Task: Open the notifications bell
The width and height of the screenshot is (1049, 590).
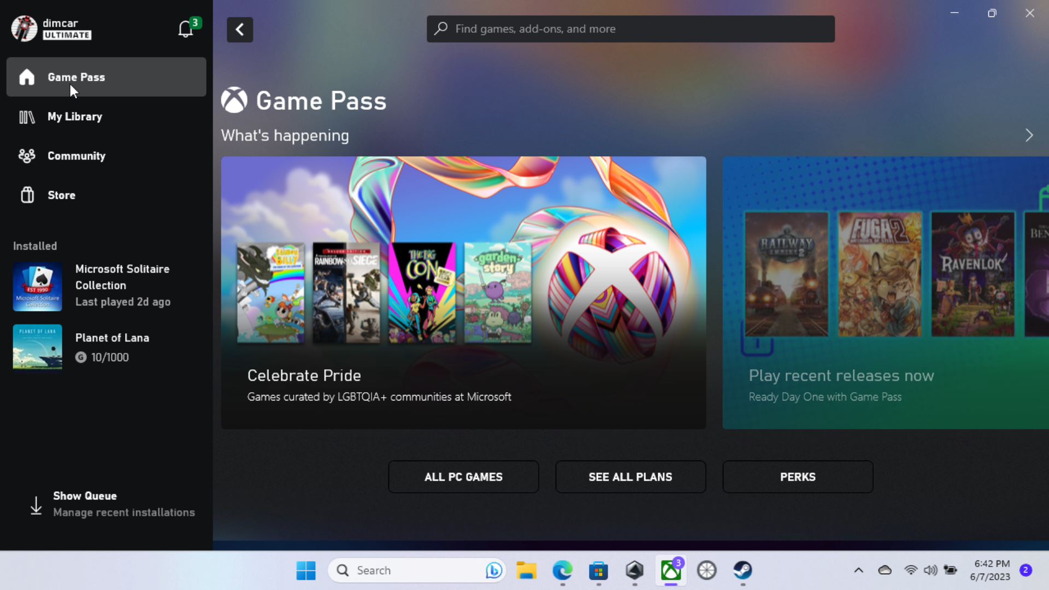Action: click(x=186, y=29)
